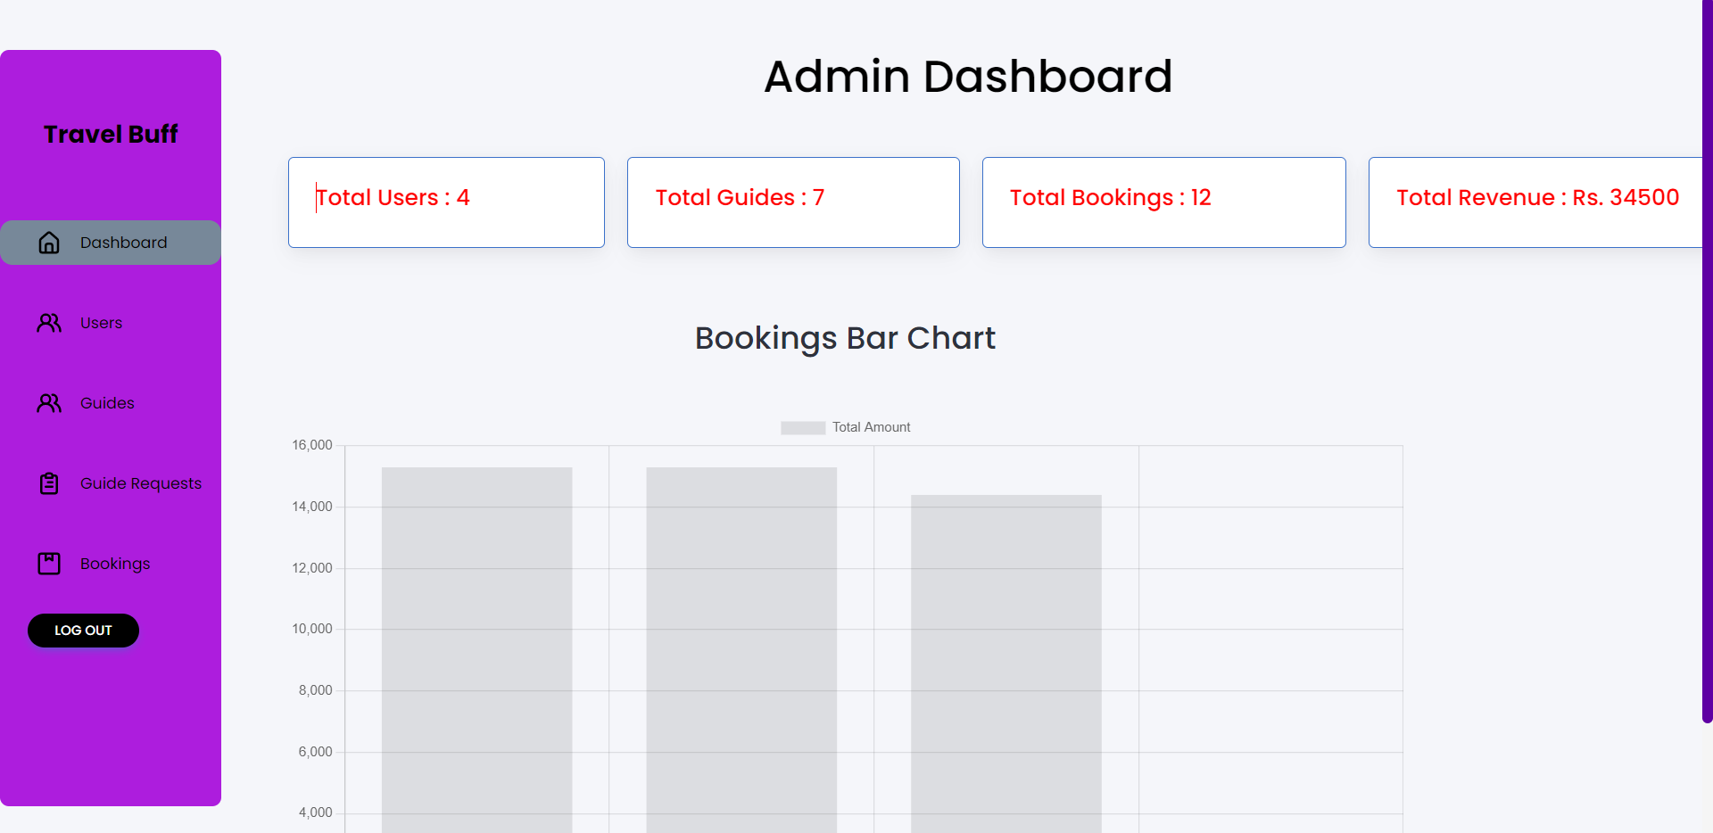Open Guide Requests via the clipboard icon
1713x833 pixels.
[49, 482]
